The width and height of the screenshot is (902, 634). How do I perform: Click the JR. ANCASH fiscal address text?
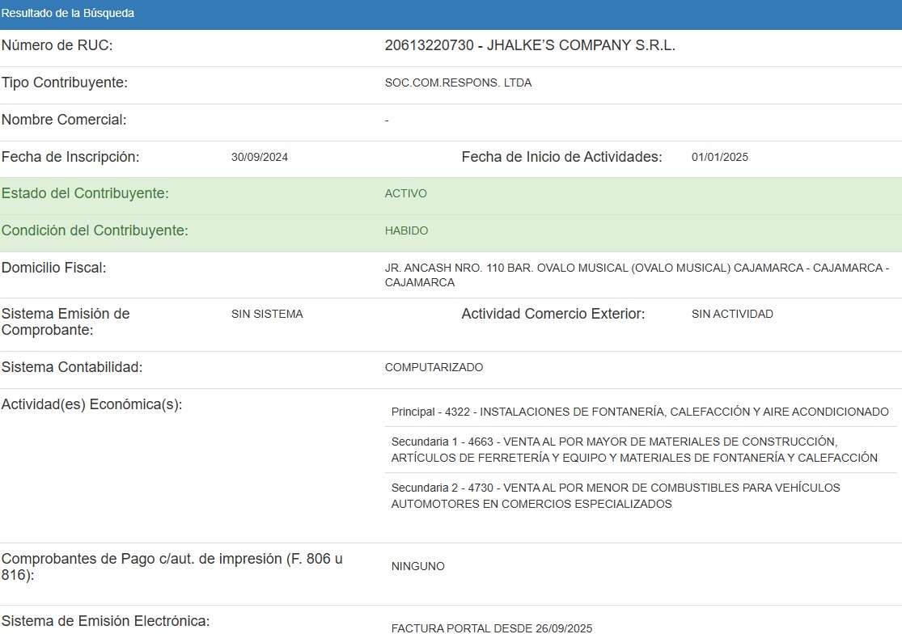pos(637,275)
